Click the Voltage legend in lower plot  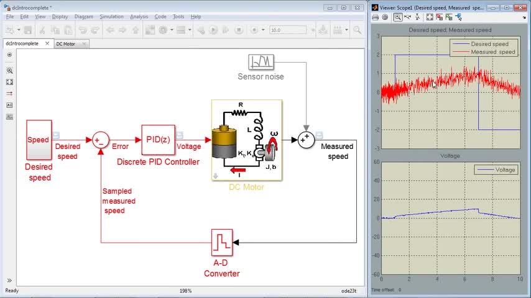point(496,170)
